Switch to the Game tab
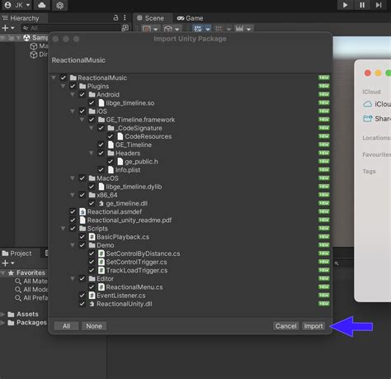Viewport: 391px width, 379px height. pos(190,18)
